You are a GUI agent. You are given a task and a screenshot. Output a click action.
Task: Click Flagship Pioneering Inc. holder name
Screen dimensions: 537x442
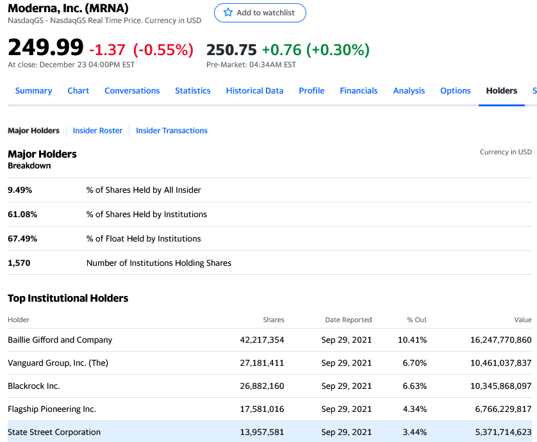(52, 409)
